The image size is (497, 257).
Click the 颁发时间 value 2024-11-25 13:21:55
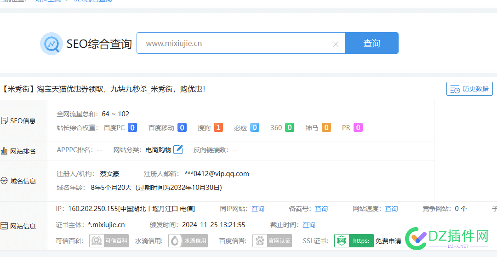click(x=214, y=225)
